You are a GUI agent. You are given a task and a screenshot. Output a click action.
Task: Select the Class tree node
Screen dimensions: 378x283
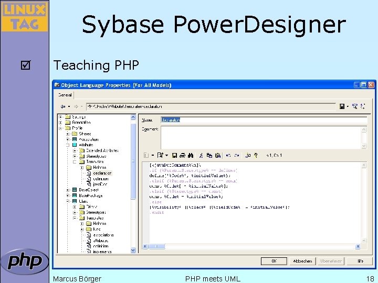pos(83,201)
